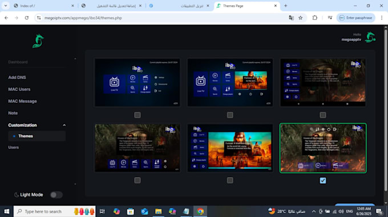This screenshot has height=217, width=388.
Task: Check the second theme with Furiosa preview
Action: (230, 115)
